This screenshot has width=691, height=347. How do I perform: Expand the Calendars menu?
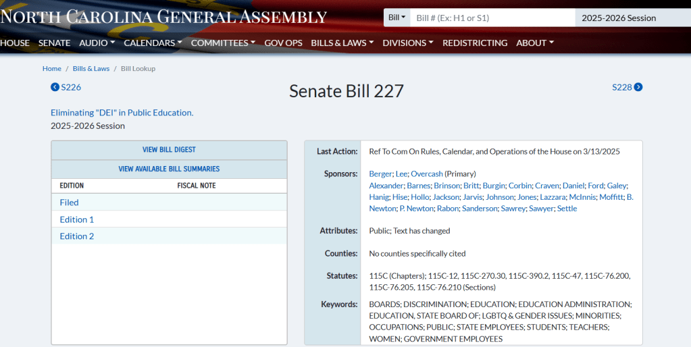[x=153, y=43]
